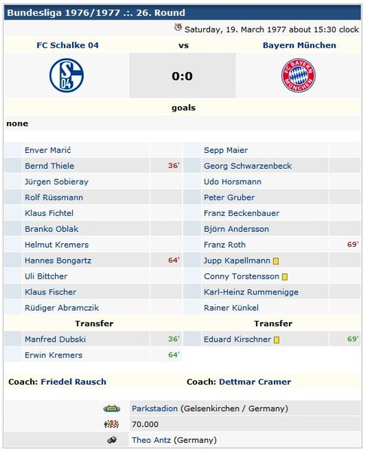View coach Dettmar Cramer's page
This screenshot has width=365, height=451.
[x=255, y=382]
